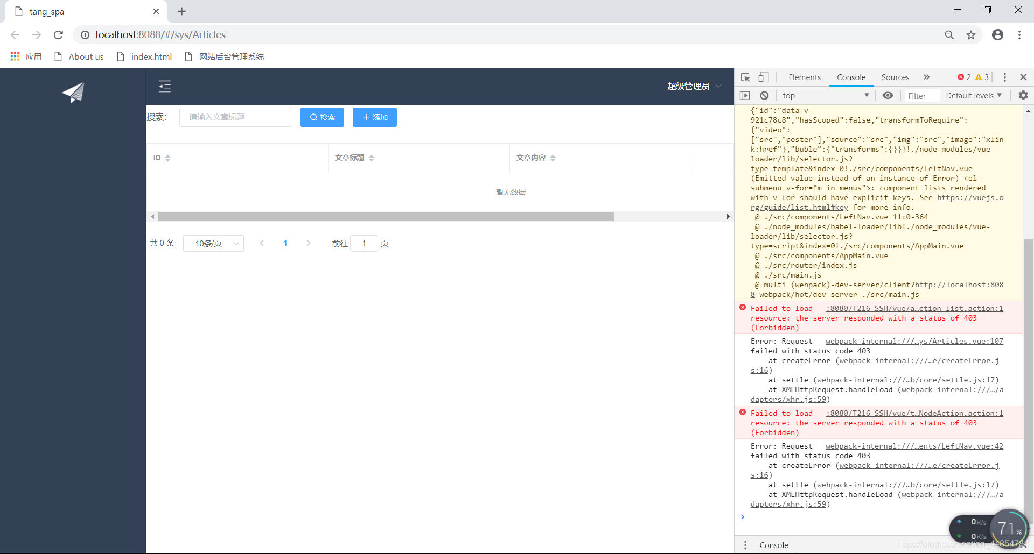
Task: Bookmark this page with star icon
Action: click(971, 35)
